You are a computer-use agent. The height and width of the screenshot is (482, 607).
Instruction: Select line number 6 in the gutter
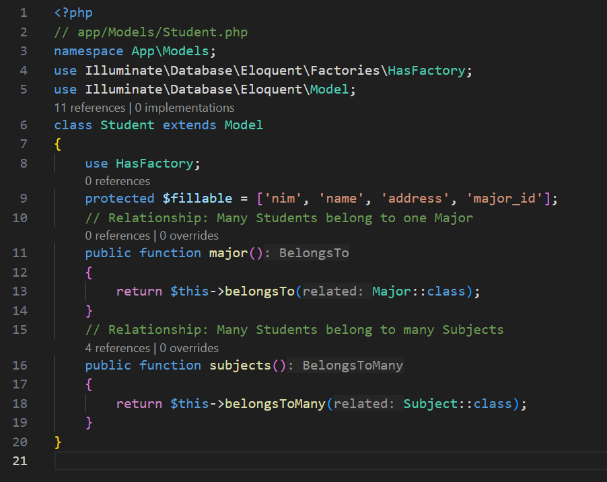24,125
